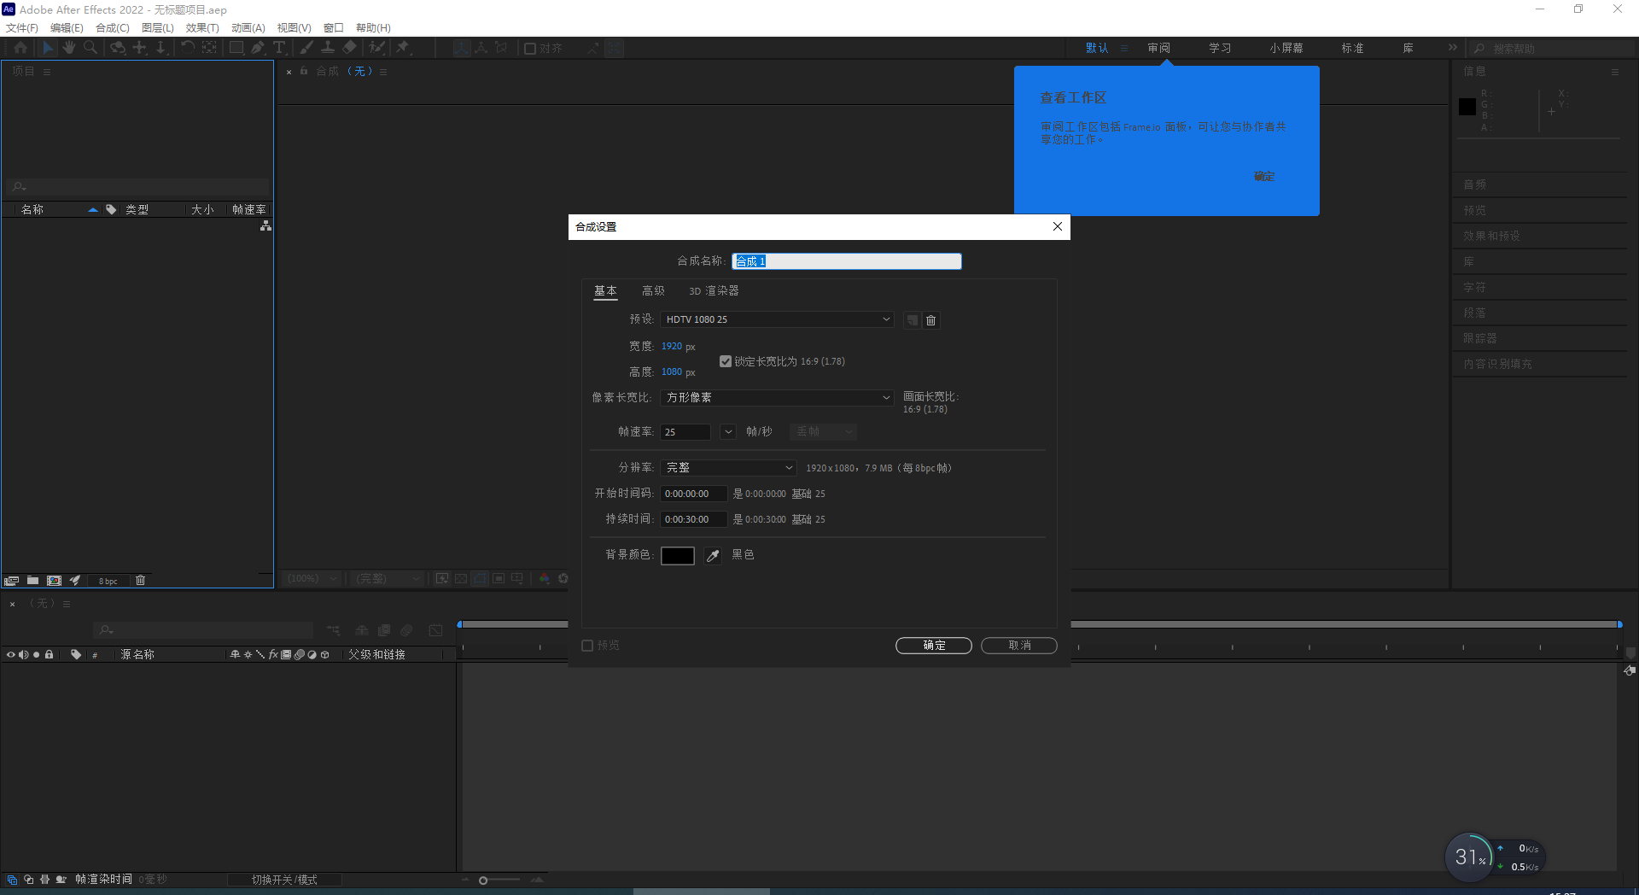This screenshot has width=1639, height=895.
Task: Select the Zoom tool
Action: coord(90,48)
